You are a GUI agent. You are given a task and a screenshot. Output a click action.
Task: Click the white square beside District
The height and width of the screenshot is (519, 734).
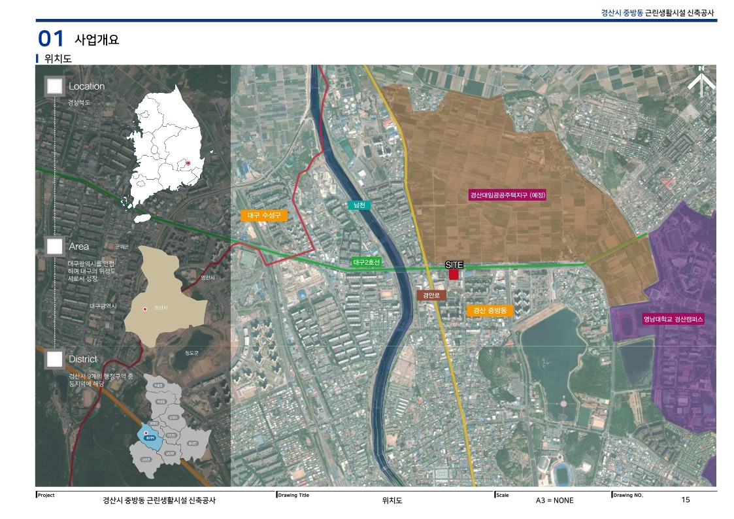click(x=55, y=359)
